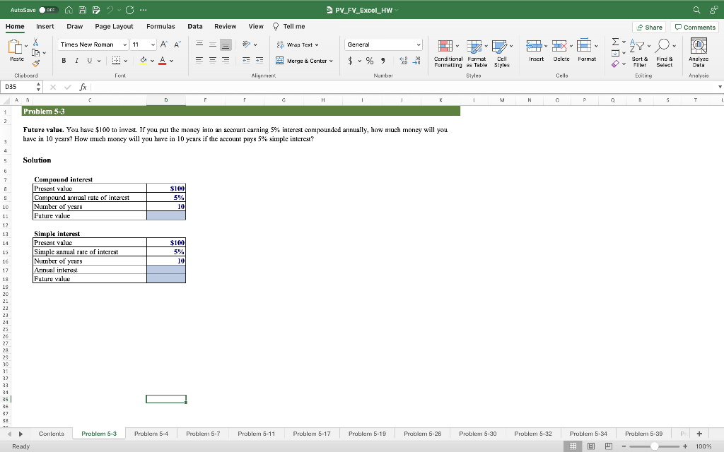Click the Redo circular arrow icon
This screenshot has height=452, width=724.
pos(130,10)
